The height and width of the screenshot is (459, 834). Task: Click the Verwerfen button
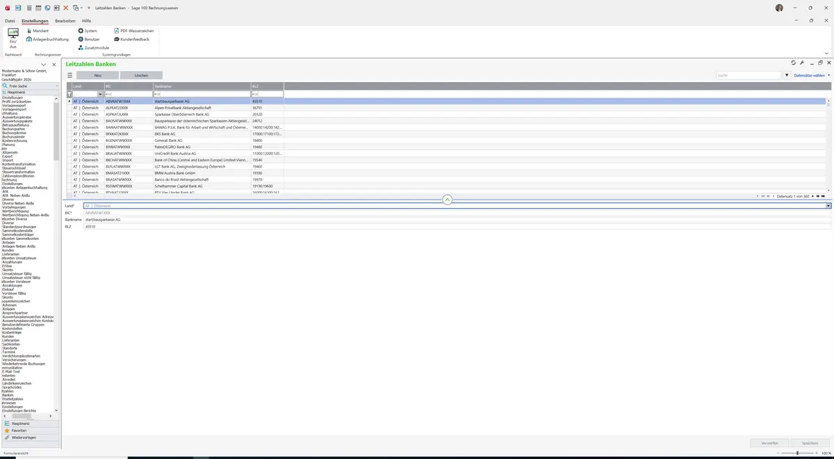[x=770, y=443]
